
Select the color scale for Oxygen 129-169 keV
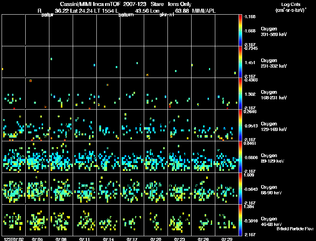point(241,125)
